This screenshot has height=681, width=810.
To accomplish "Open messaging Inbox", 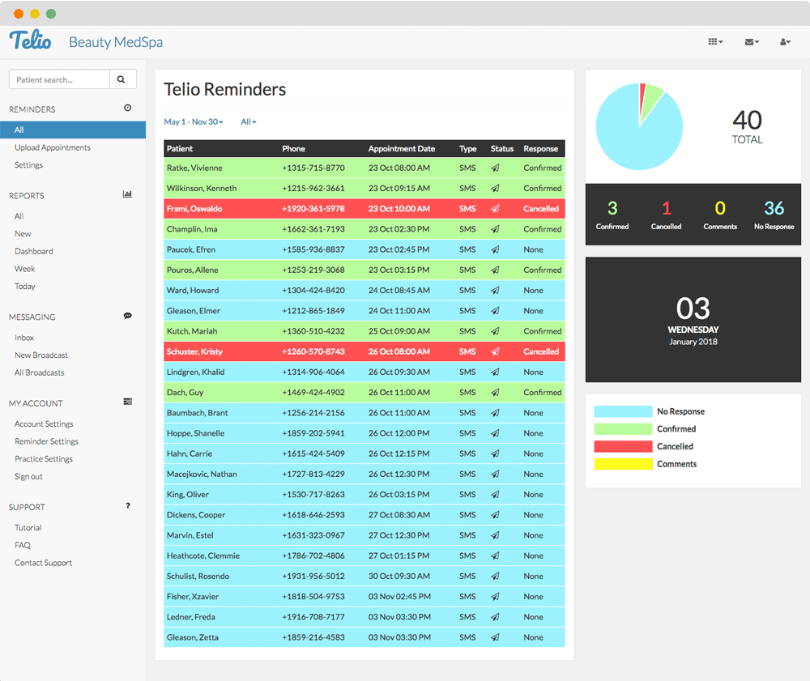I will 24,338.
